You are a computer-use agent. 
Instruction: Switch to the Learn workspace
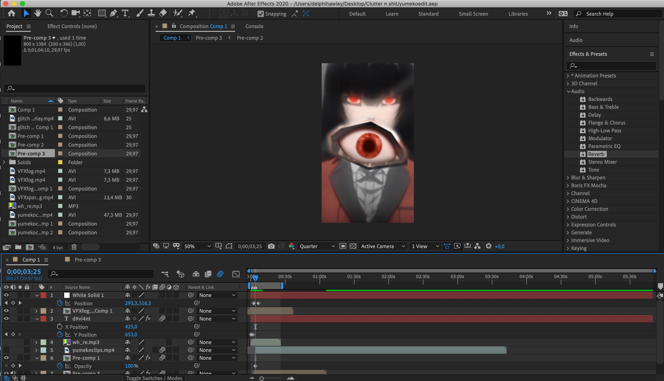[x=392, y=14]
